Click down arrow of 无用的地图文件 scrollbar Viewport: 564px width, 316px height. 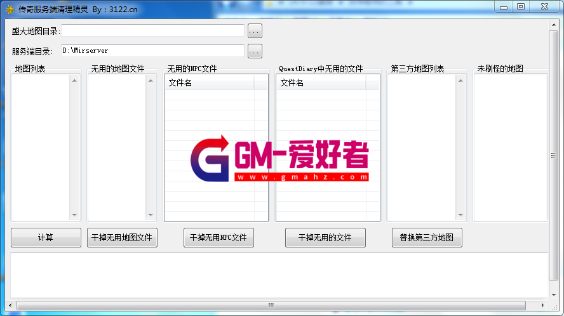[151, 215]
